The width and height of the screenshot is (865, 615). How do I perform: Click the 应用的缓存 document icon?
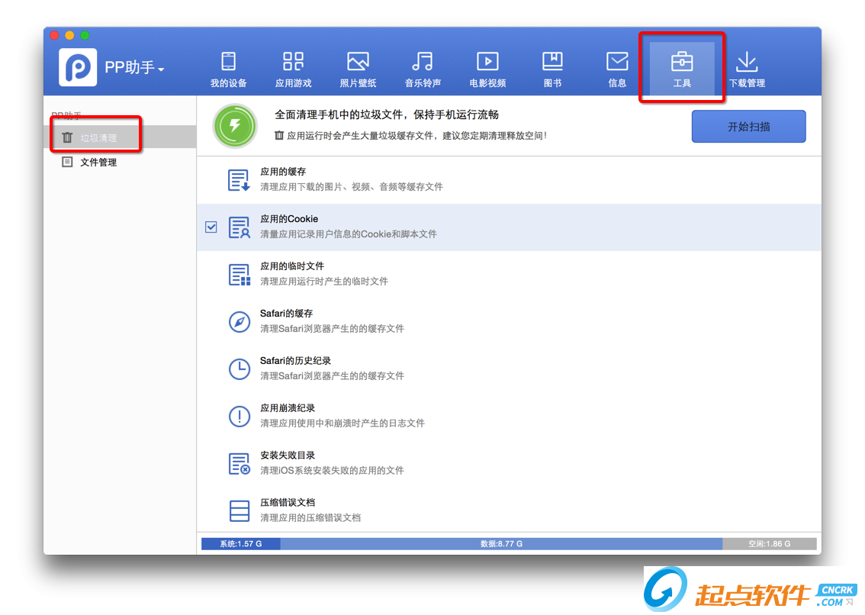click(x=239, y=180)
